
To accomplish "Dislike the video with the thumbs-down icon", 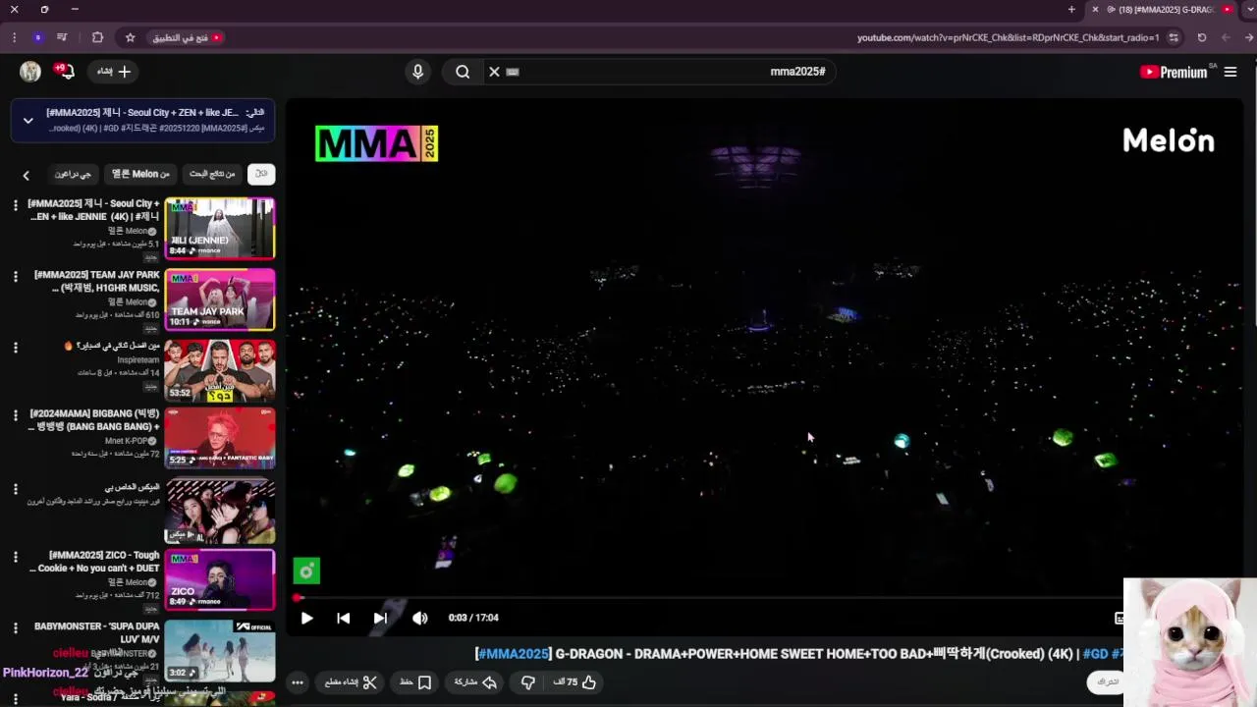I will point(527,682).
